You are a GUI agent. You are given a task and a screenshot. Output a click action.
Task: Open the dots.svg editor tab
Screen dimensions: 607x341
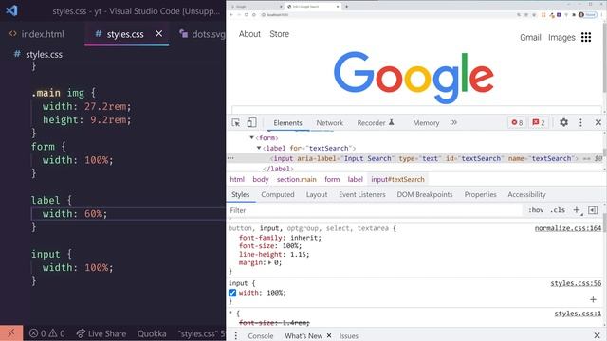tap(202, 34)
